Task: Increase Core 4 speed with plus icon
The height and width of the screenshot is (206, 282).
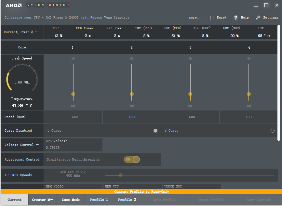Action: (249, 58)
